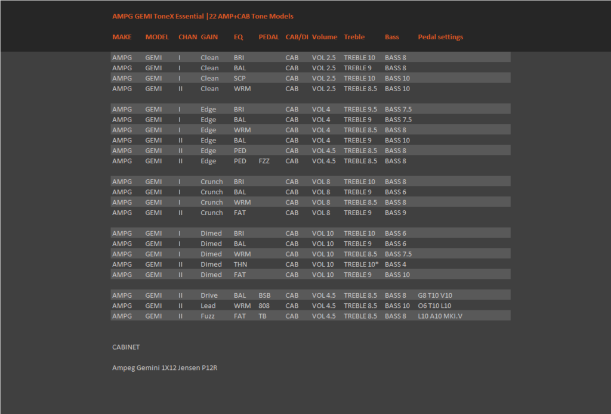Click the Pedal settings column header

tap(441, 37)
